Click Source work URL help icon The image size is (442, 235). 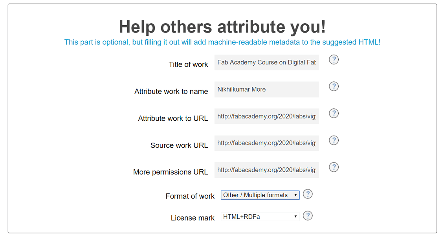[334, 140]
